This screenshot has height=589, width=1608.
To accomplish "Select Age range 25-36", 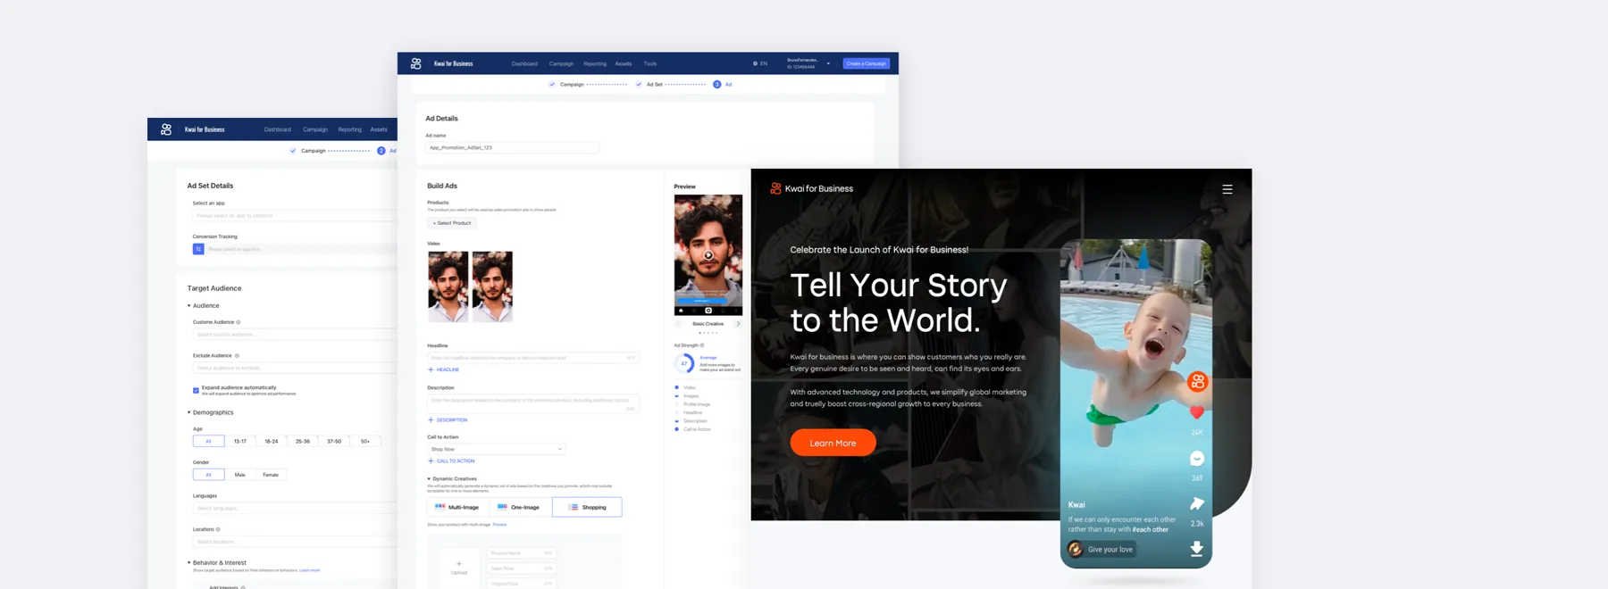I will [303, 441].
